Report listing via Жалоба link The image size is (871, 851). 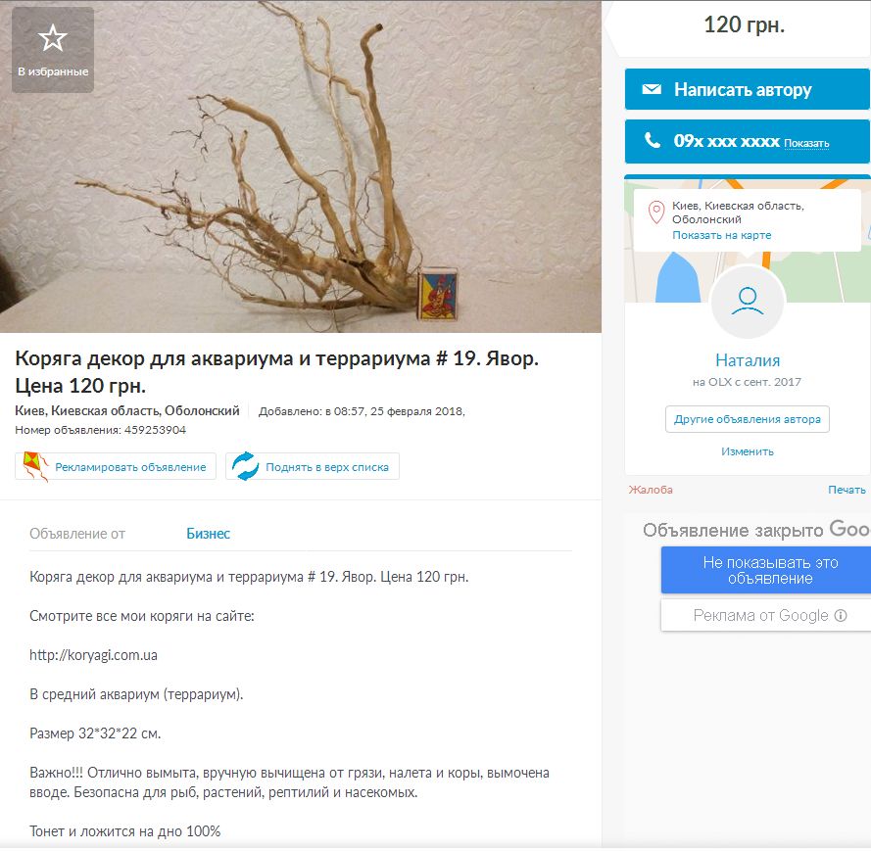(x=650, y=490)
